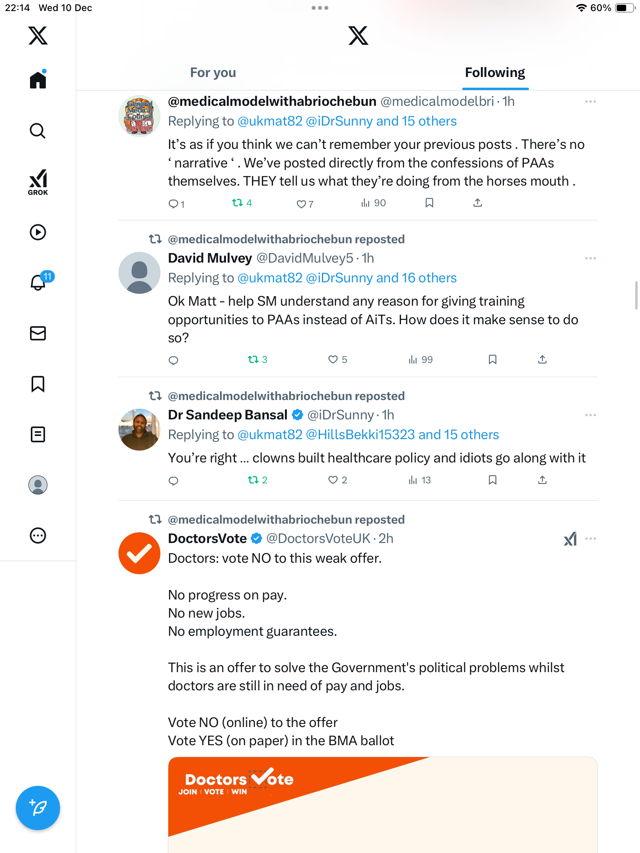This screenshot has width=640, height=853.
Task: Open the Lists sidebar icon
Action: (x=38, y=434)
